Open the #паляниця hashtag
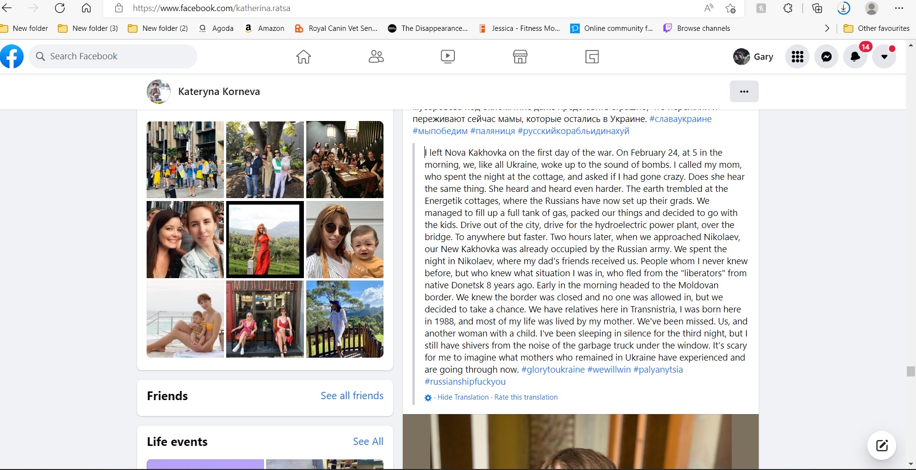 (492, 131)
